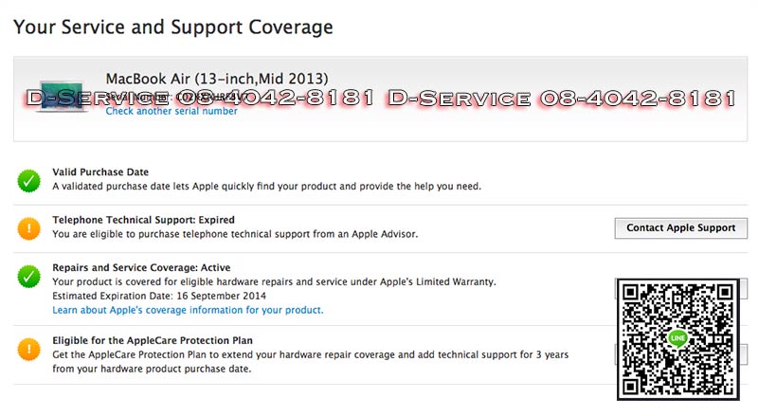
Task: Click the green checkmark beside Valid Purchase Date
Action: click(x=29, y=179)
